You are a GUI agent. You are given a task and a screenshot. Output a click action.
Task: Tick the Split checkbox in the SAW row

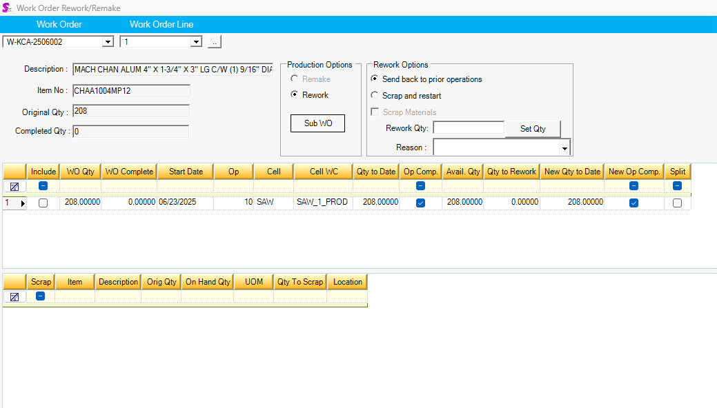point(677,203)
